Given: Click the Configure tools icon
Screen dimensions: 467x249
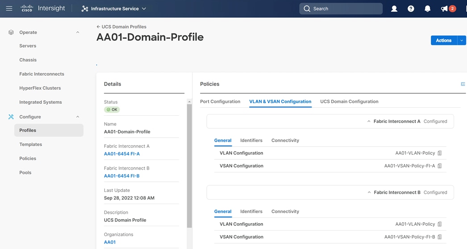Looking at the screenshot, I should [11, 117].
